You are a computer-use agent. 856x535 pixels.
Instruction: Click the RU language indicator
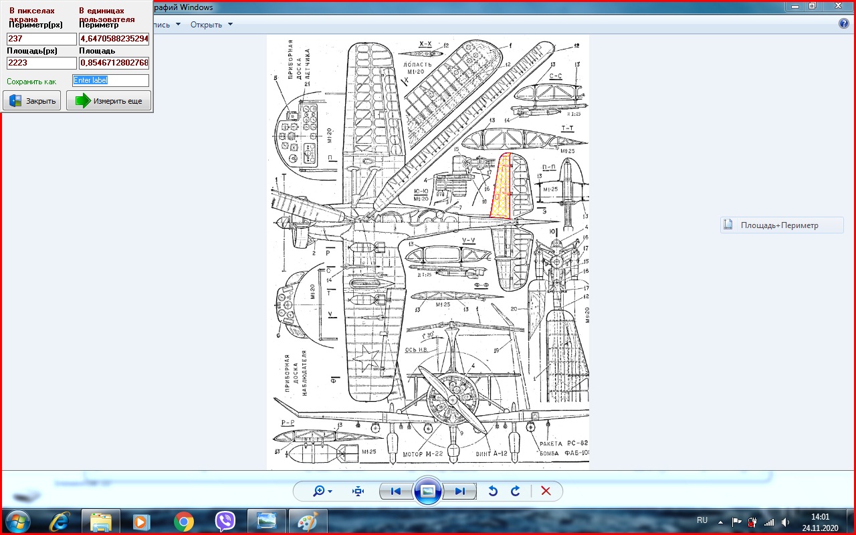coord(702,520)
